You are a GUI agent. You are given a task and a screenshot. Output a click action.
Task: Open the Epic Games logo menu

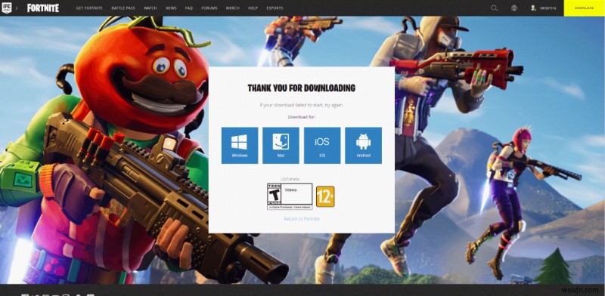(7, 8)
